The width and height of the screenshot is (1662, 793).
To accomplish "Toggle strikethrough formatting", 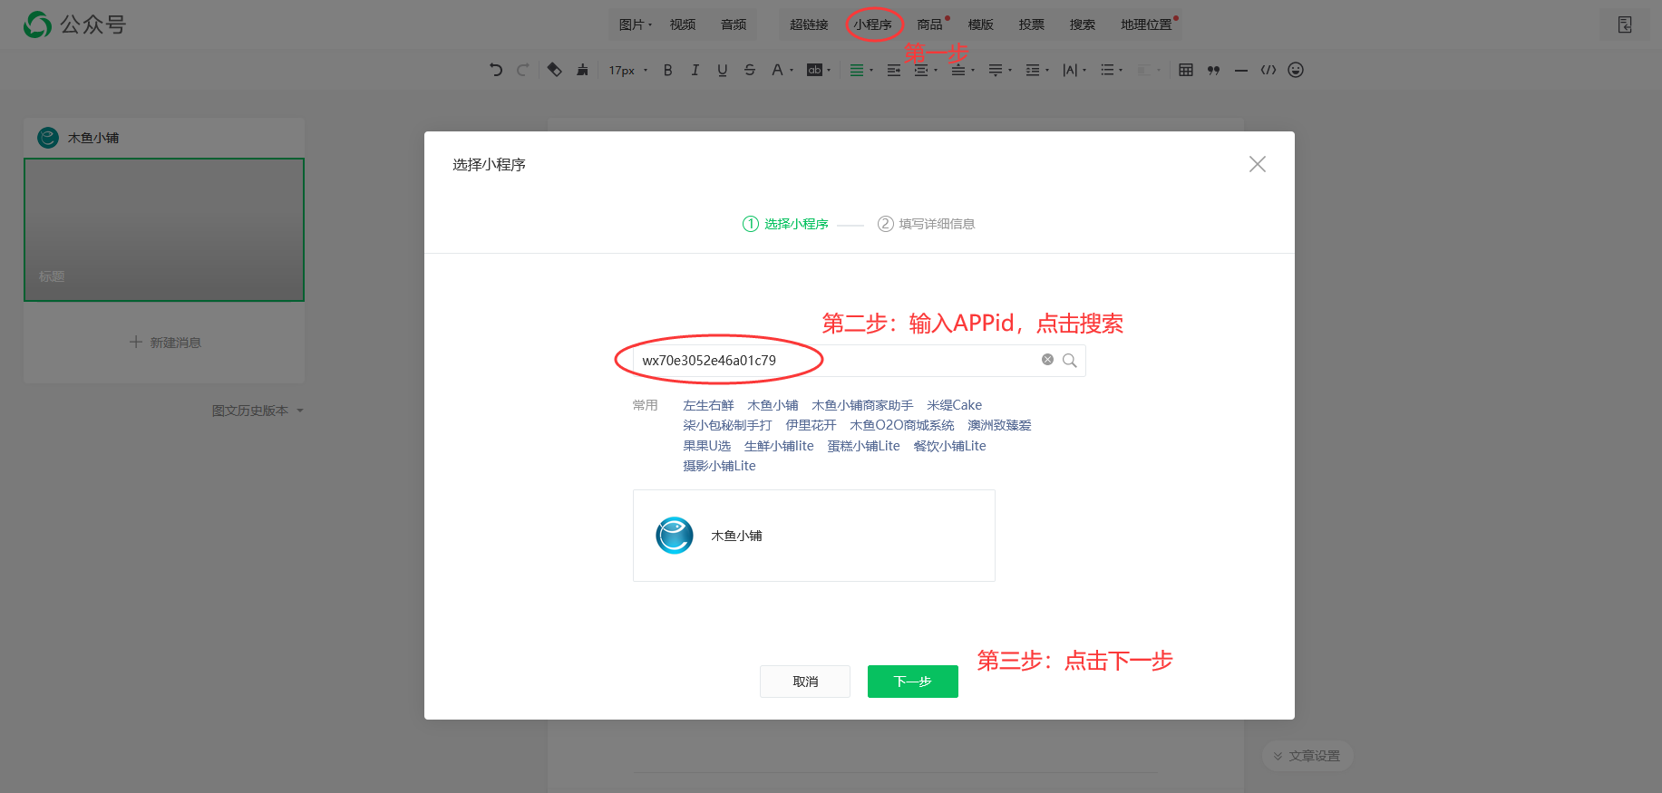I will (750, 70).
